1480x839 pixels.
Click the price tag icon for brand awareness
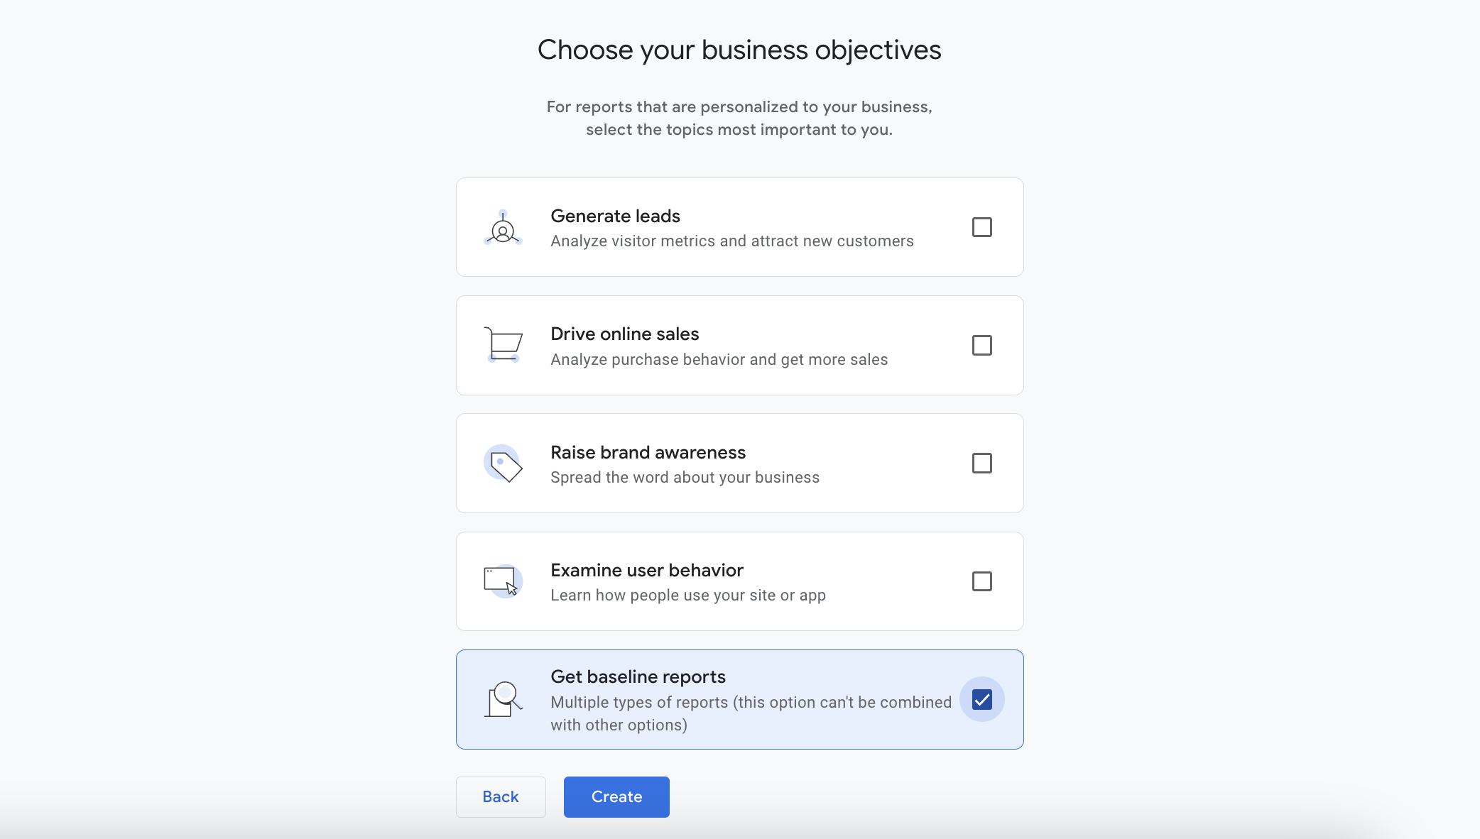(x=503, y=464)
